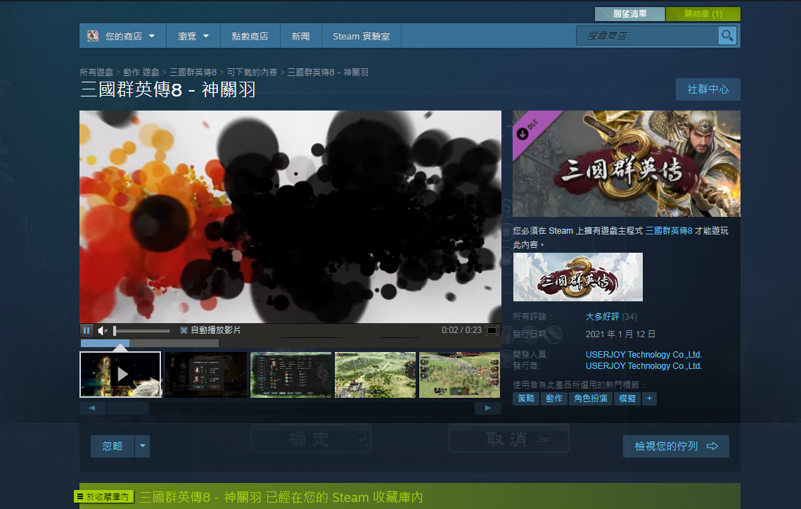The width and height of the screenshot is (801, 509).
Task: Select the 角色扮演 tag
Action: 591,398
